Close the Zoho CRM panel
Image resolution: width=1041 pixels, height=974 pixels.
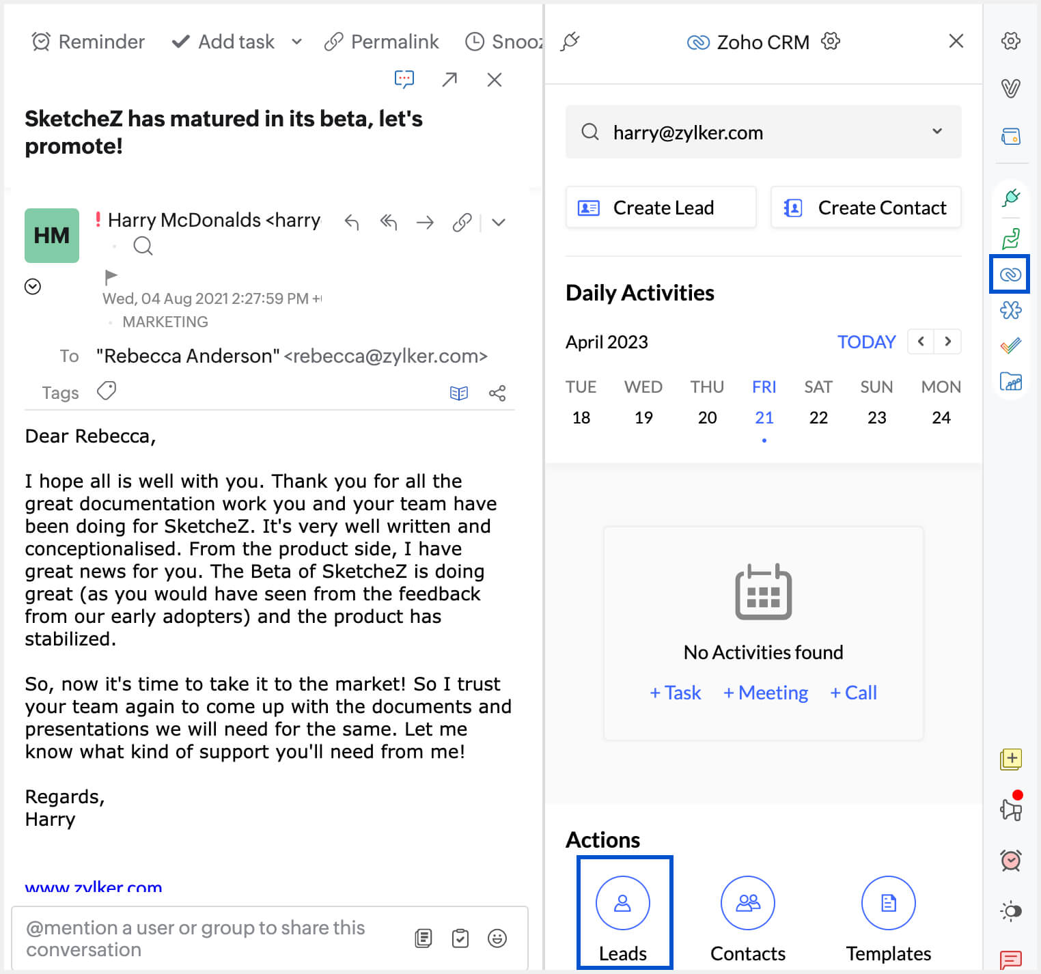(x=956, y=41)
